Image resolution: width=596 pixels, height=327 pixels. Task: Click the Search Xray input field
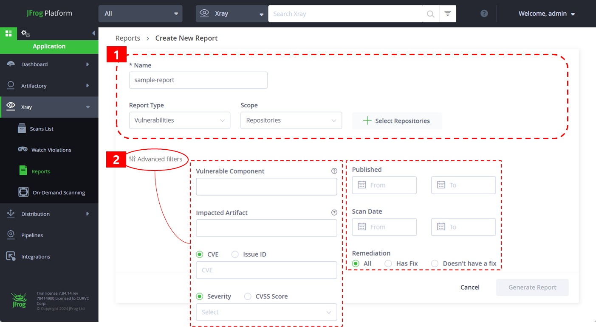click(x=346, y=14)
